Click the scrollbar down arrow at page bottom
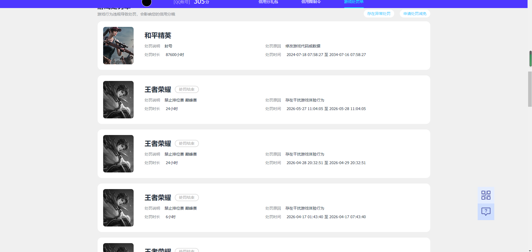This screenshot has width=532, height=252. click(530, 250)
